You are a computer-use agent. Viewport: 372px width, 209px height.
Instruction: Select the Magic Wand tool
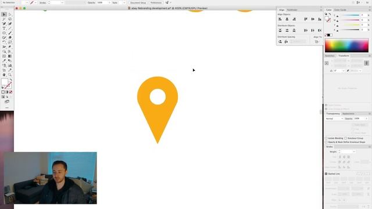pyautogui.click(x=4, y=19)
